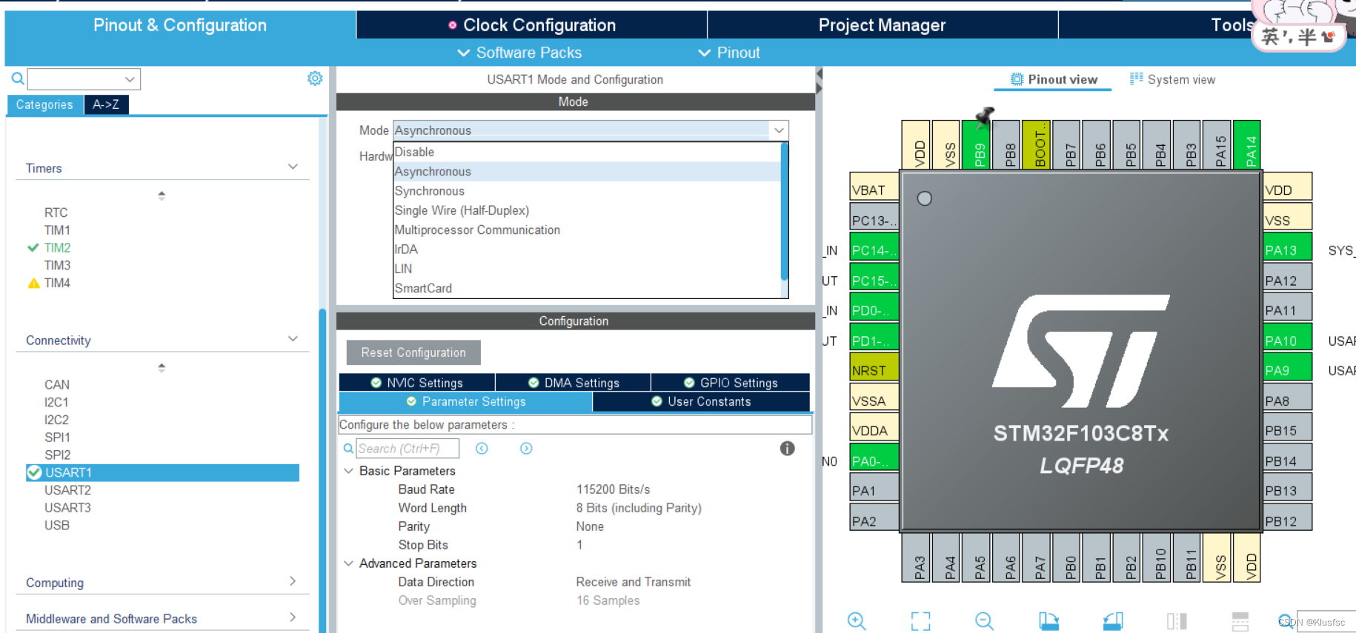This screenshot has width=1356, height=633.
Task: Open the Mode dropdown arrow
Action: 779,130
